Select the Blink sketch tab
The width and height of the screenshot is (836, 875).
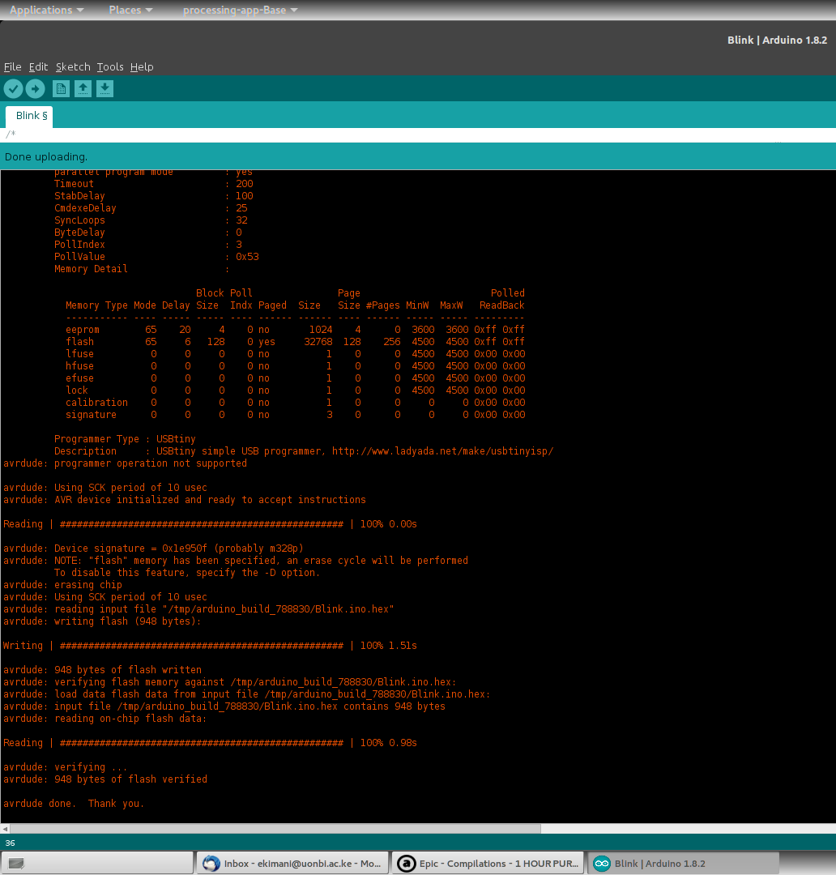30,116
